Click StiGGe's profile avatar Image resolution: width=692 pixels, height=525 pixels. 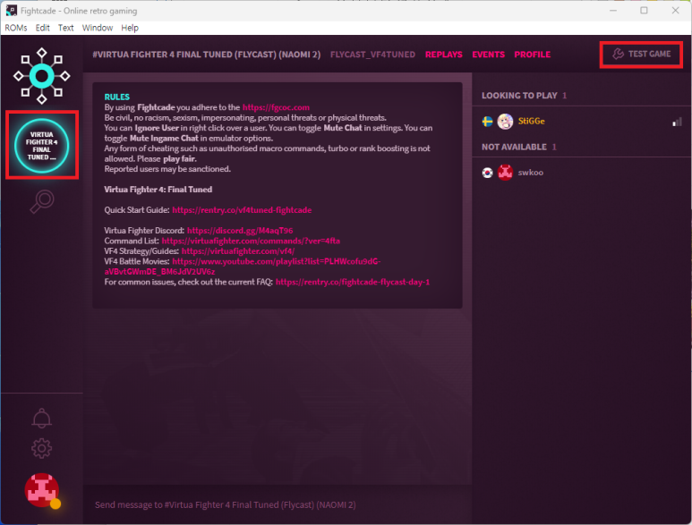505,122
